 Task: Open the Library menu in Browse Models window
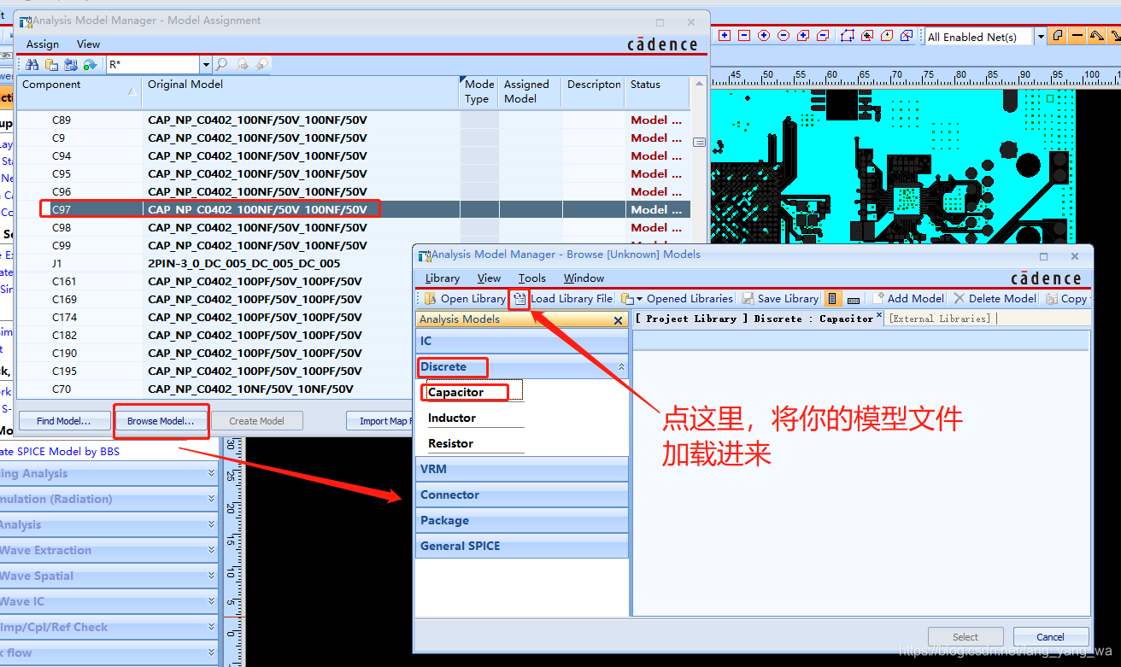443,278
